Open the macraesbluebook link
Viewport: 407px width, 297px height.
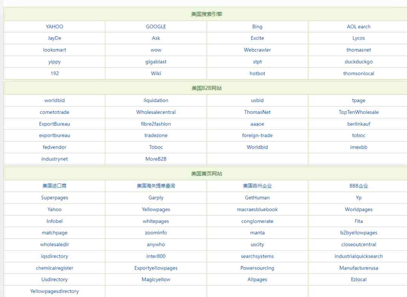tap(257, 209)
